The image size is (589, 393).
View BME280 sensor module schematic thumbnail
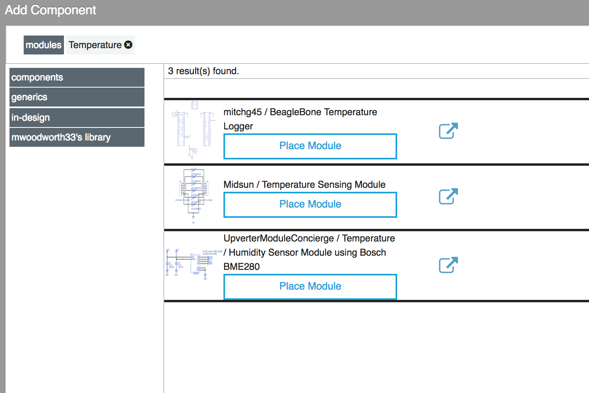193,264
